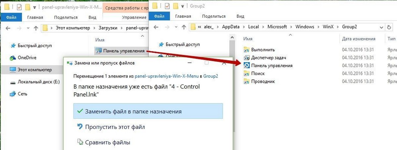The height and width of the screenshot is (150, 397).
Task: Open Главная tab in Group2 window
Action: (x=183, y=16)
